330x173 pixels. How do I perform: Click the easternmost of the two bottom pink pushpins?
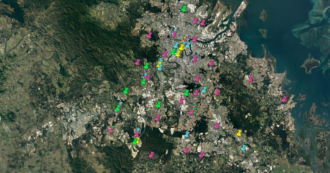(x=202, y=154)
